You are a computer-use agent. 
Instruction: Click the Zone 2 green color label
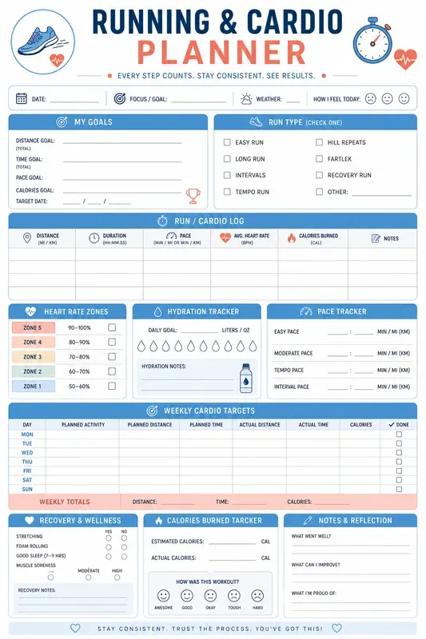click(x=34, y=371)
